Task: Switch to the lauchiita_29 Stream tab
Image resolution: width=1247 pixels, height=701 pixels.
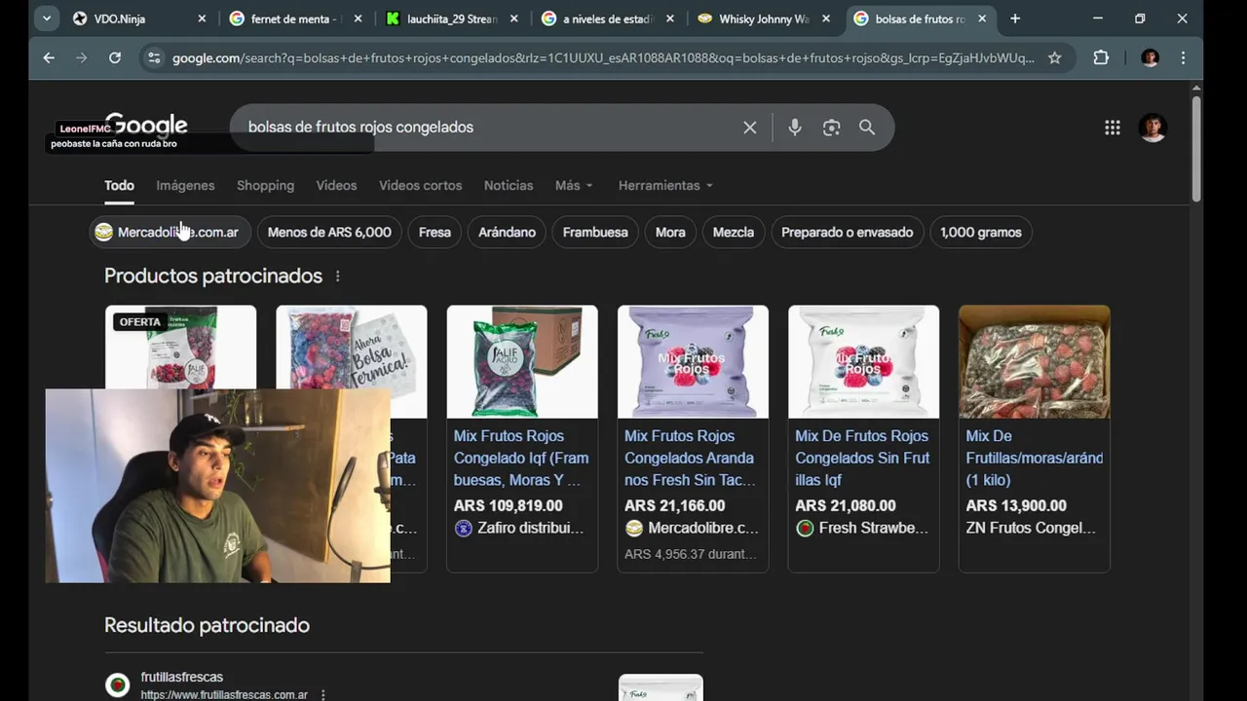Action: pos(451,18)
